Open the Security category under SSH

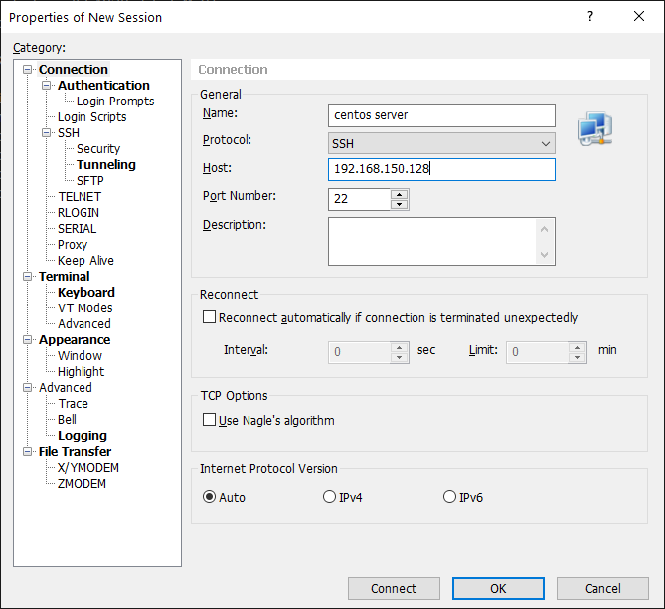[x=98, y=148]
